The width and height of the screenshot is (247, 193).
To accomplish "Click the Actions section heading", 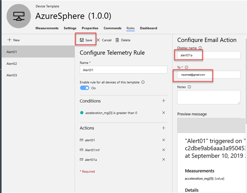I will (x=87, y=128).
